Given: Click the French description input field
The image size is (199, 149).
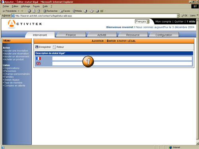Looking at the screenshot, I should click(122, 59).
